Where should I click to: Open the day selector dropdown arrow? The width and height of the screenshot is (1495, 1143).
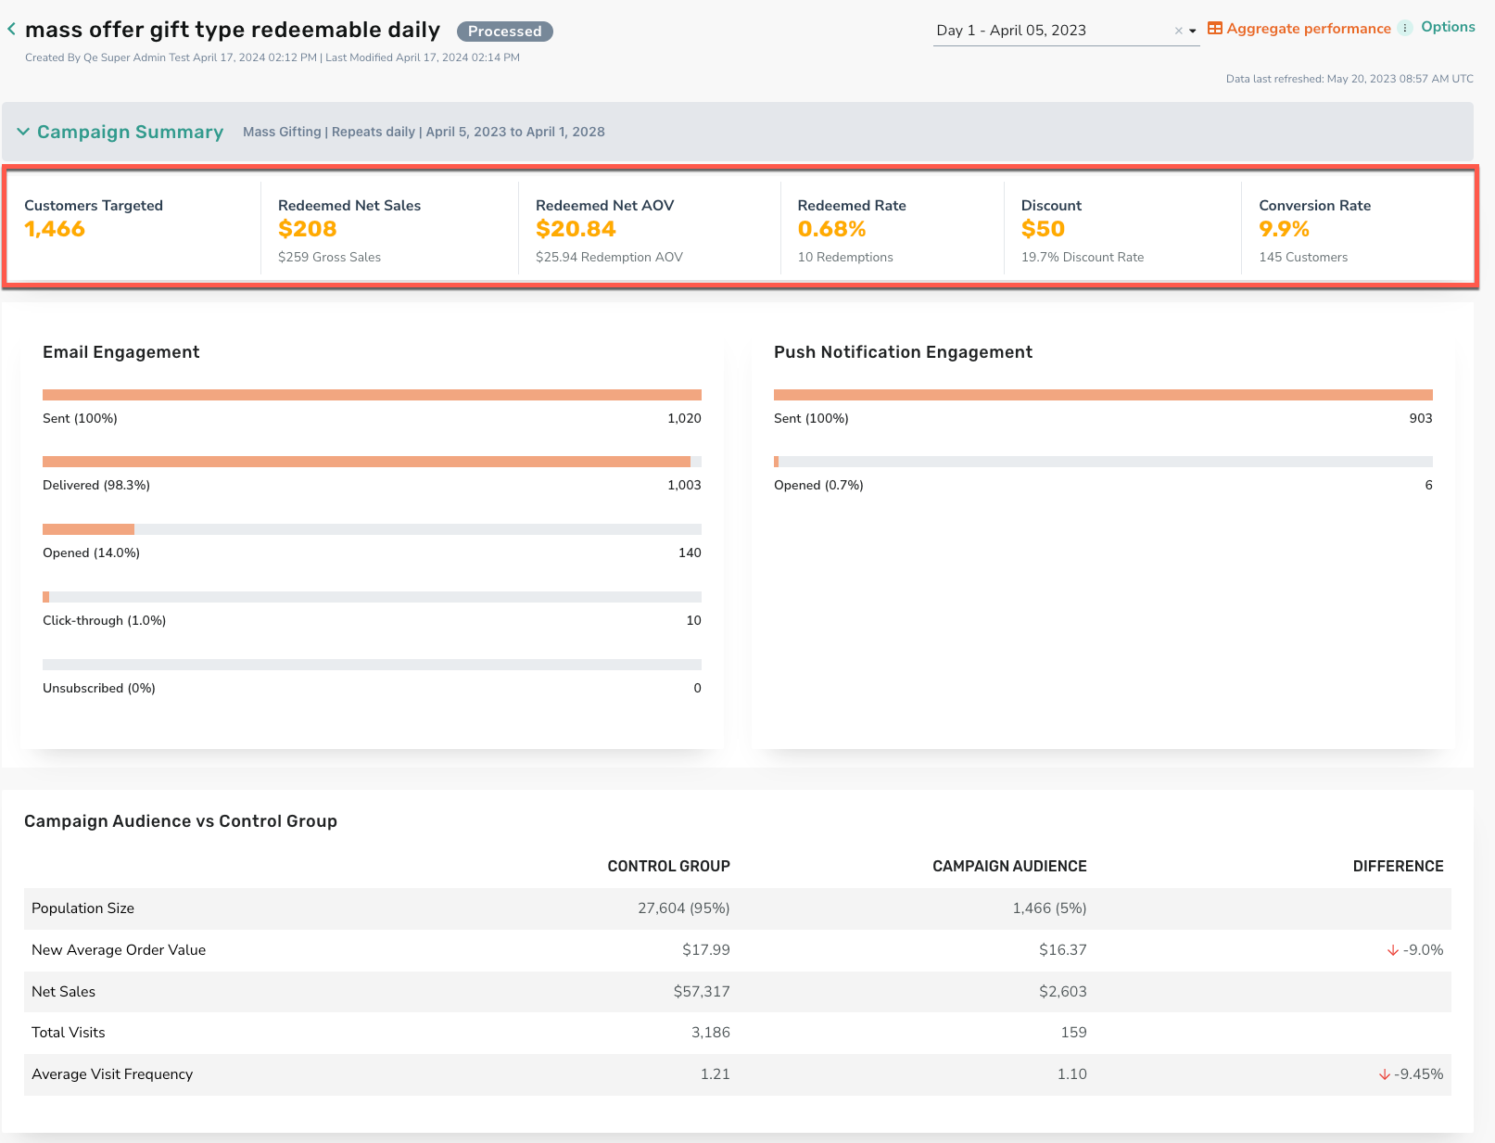pyautogui.click(x=1193, y=31)
